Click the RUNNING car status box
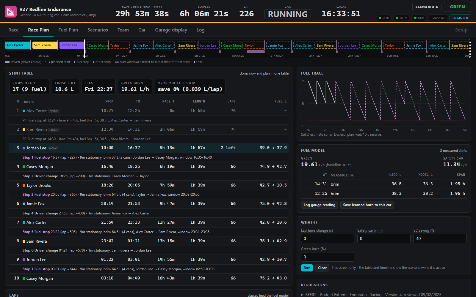476x297 pixels. (288, 14)
